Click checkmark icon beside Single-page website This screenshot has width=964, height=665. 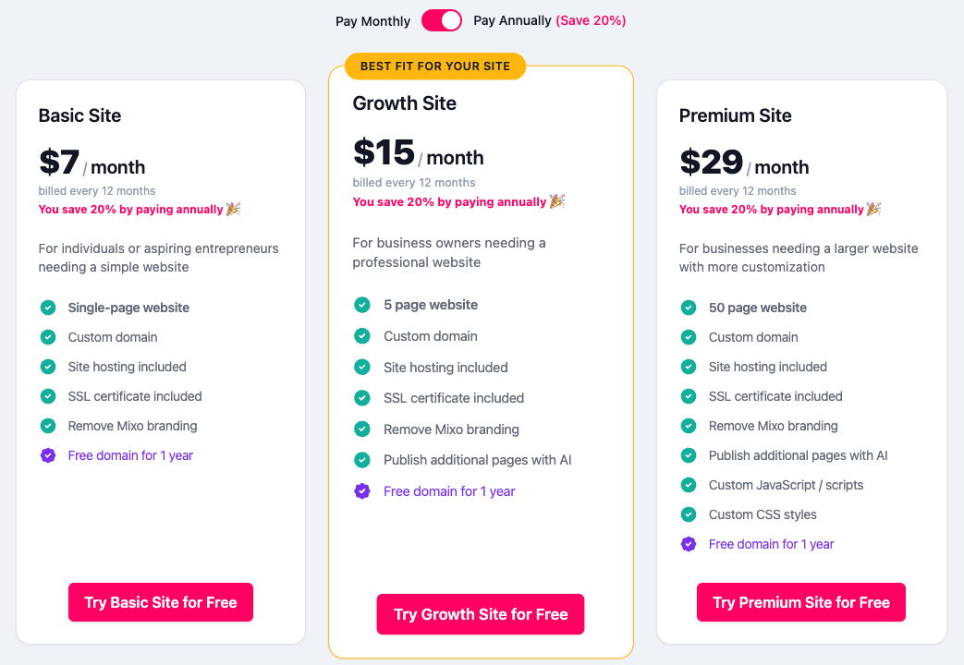[48, 308]
